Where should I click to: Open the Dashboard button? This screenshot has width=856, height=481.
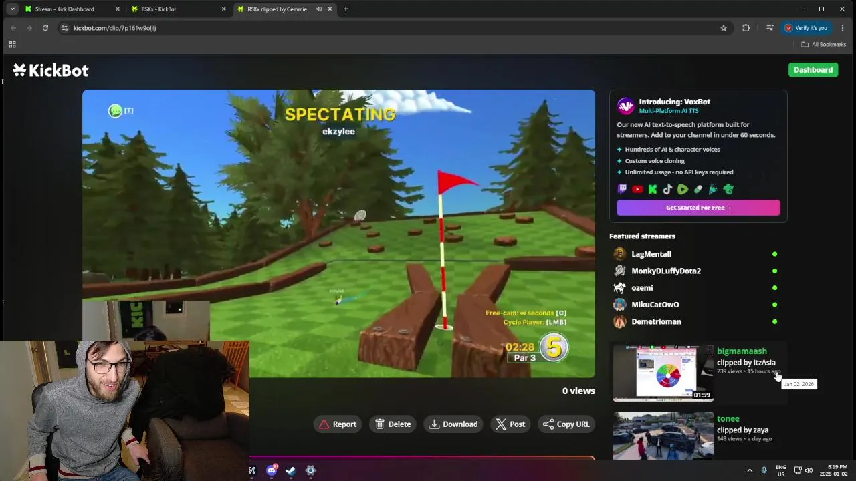pos(813,70)
